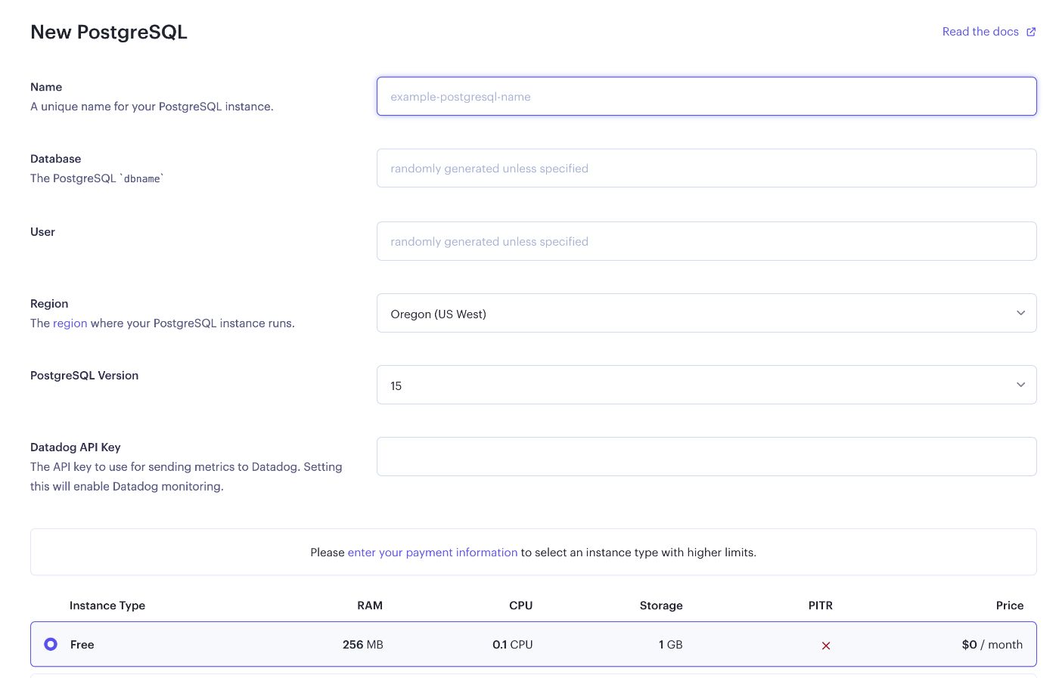Open the enter your payment information link
1059x678 pixels.
(x=432, y=553)
